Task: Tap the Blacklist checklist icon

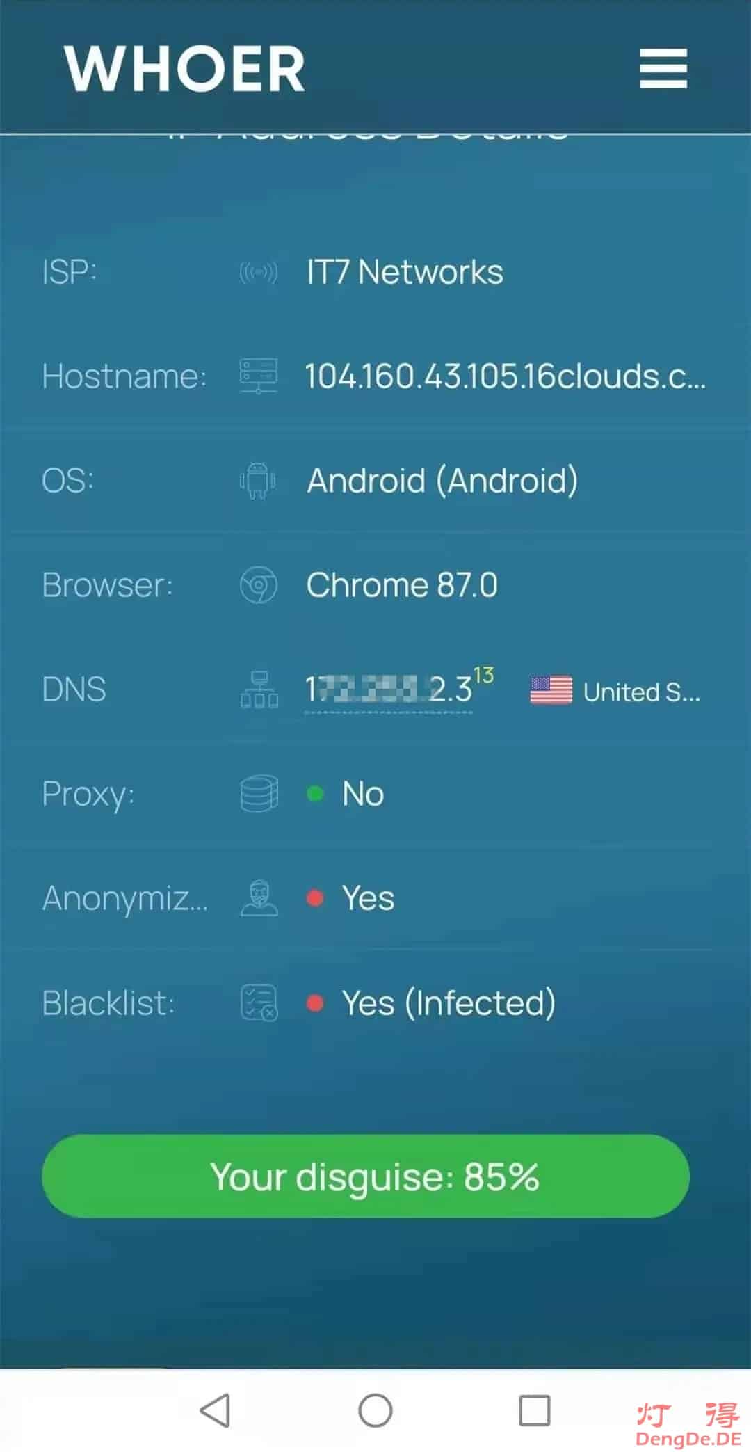Action: [x=259, y=1003]
